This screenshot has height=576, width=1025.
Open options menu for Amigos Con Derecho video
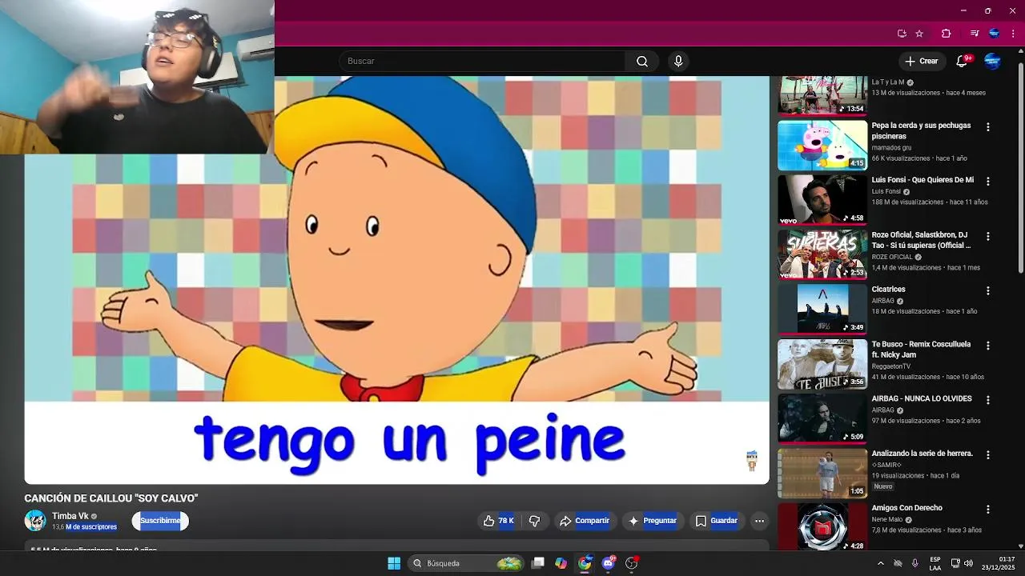[988, 510]
